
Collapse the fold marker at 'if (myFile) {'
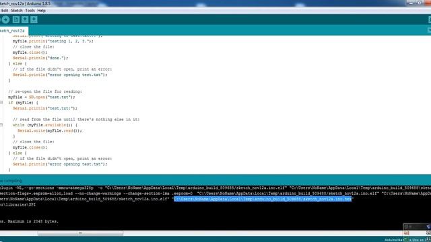point(1,103)
